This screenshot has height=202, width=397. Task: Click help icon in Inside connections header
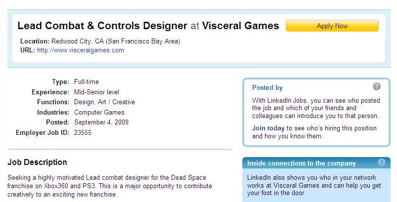381,162
